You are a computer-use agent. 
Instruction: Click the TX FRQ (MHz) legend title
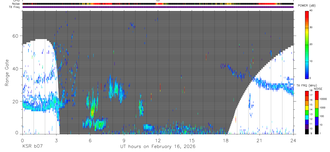[x=306, y=85]
